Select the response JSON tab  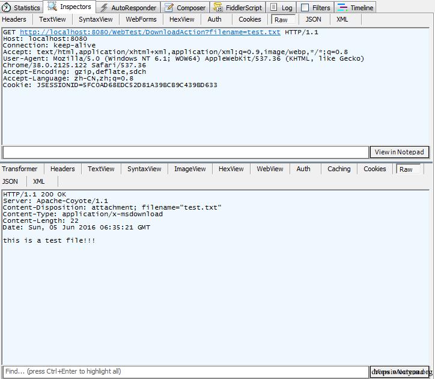tap(10, 181)
